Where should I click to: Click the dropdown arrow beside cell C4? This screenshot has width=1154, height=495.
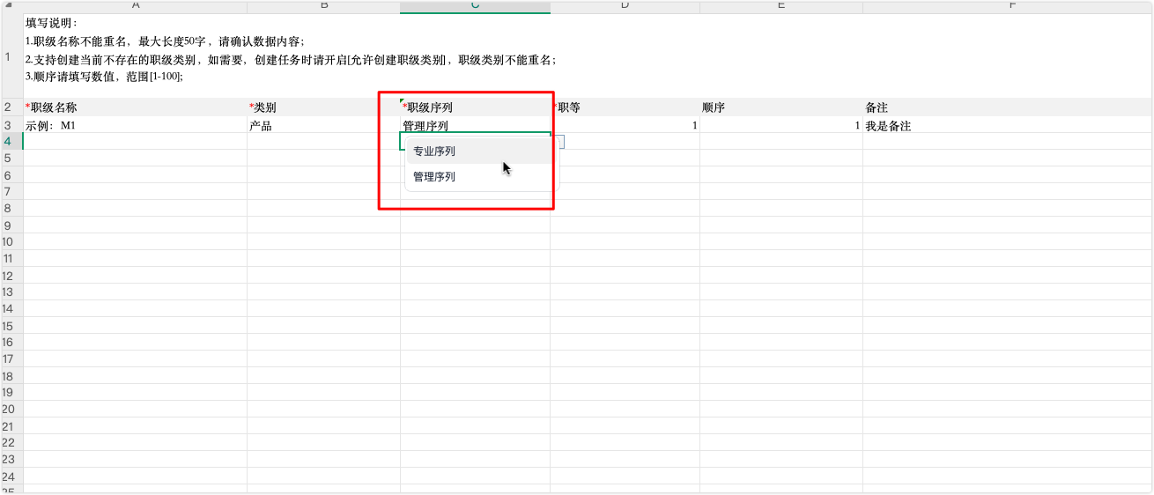pyautogui.click(x=558, y=141)
